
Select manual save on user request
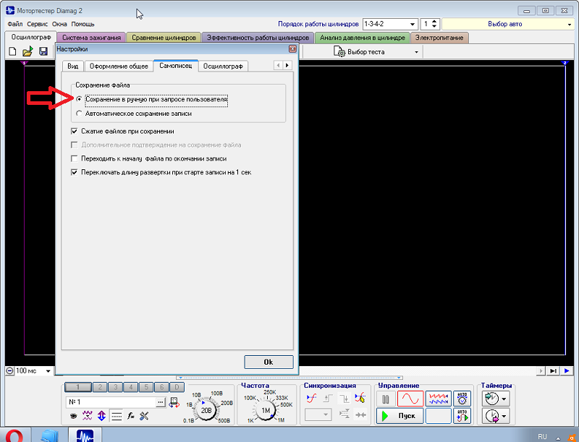coord(79,99)
